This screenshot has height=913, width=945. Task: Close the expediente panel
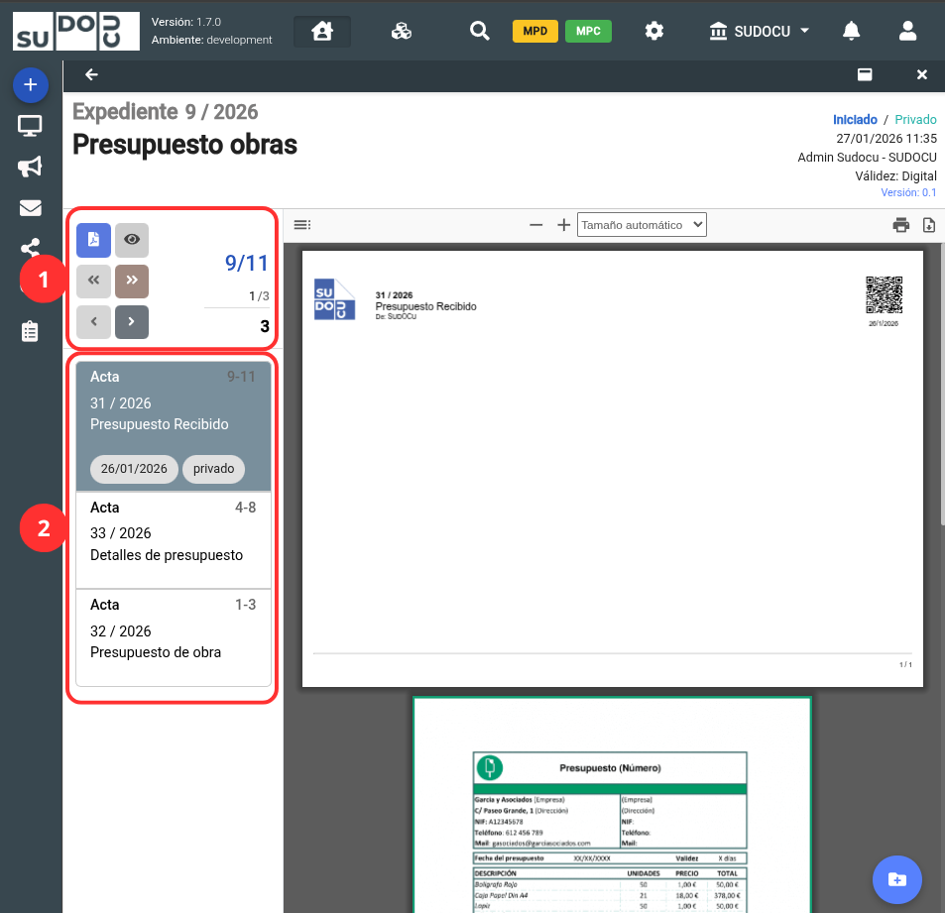click(921, 74)
